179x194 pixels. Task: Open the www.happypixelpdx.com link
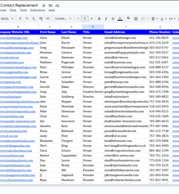tap(15, 52)
